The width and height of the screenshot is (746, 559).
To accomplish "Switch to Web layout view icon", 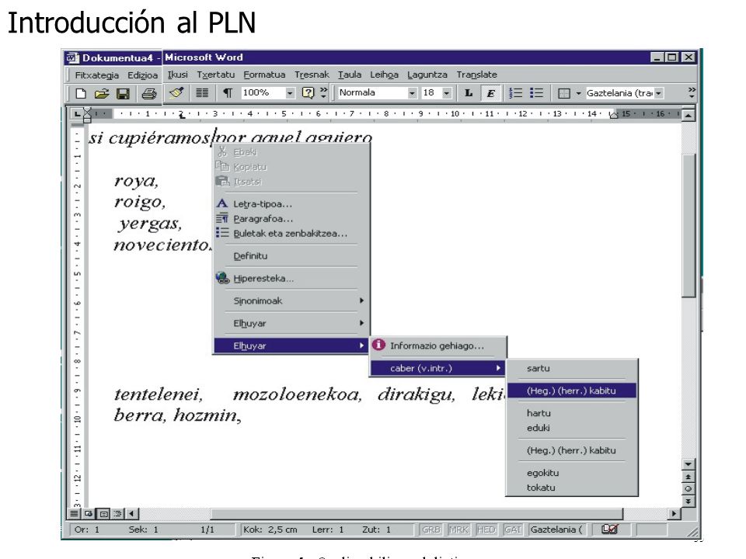I will coord(89,513).
